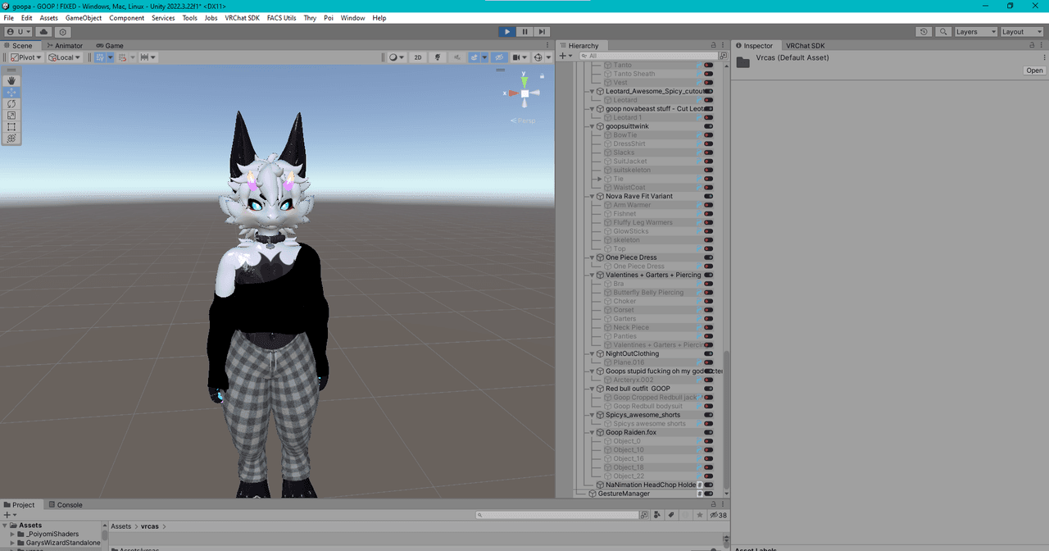1049x551 pixels.
Task: Open the Layers dropdown
Action: click(975, 32)
